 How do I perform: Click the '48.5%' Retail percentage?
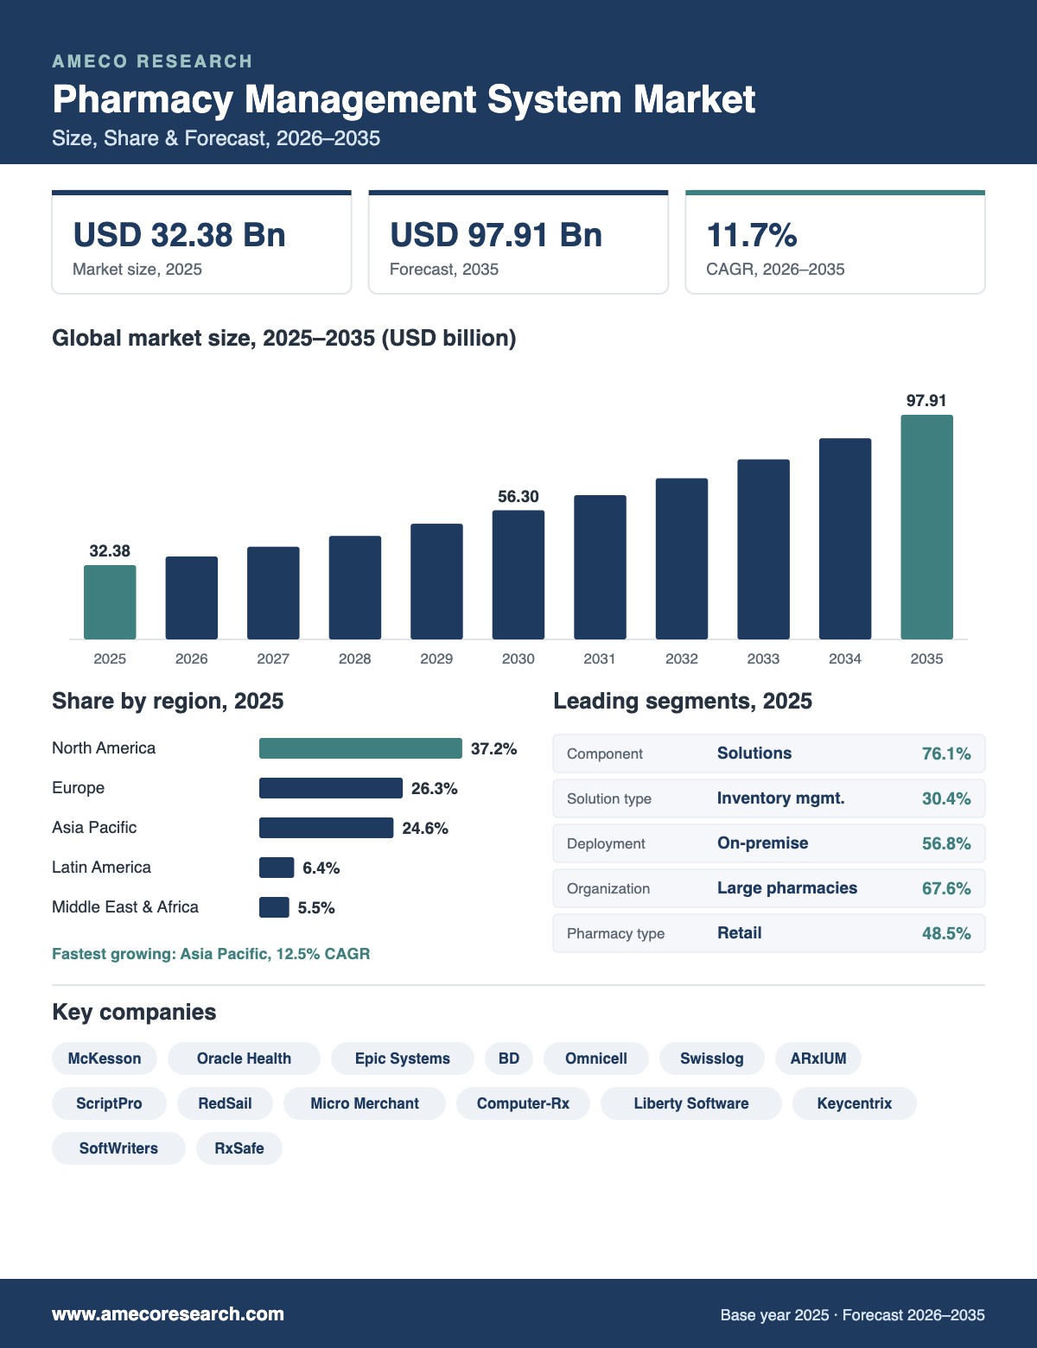946,933
